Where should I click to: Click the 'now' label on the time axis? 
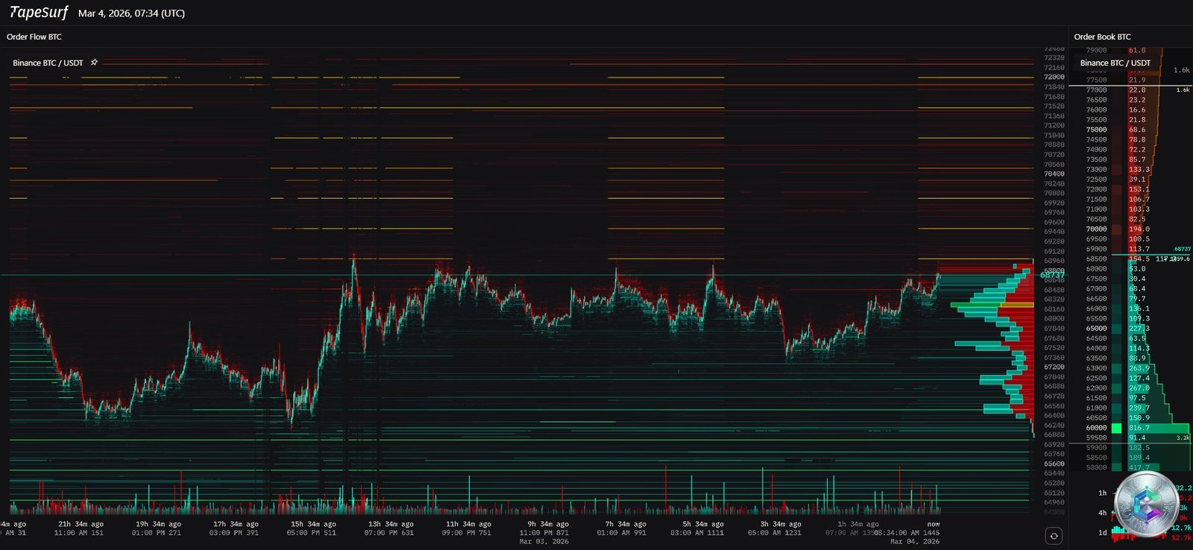pos(934,524)
